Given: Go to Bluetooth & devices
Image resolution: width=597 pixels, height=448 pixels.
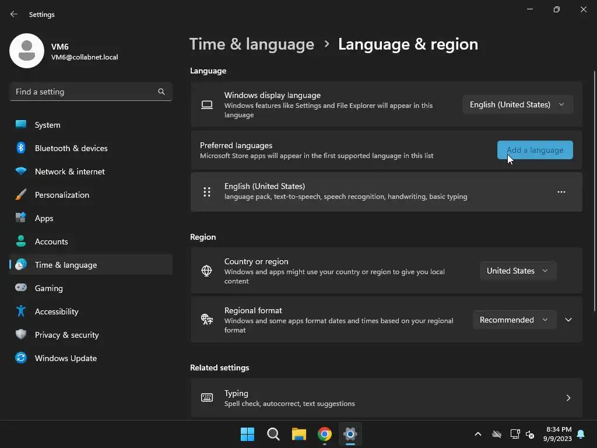Looking at the screenshot, I should [x=91, y=148].
